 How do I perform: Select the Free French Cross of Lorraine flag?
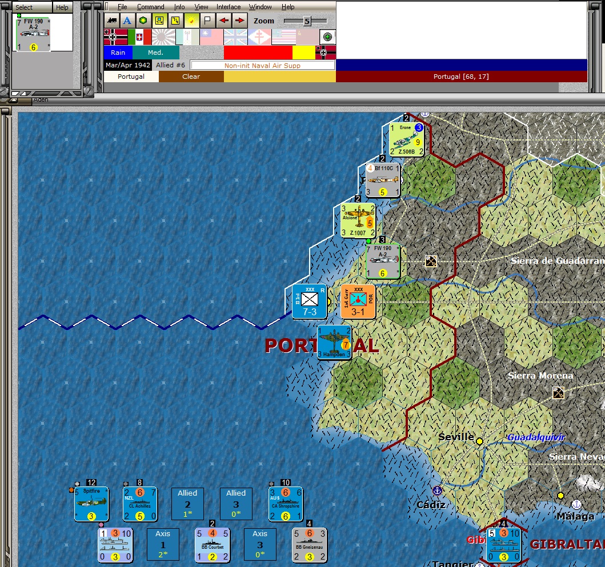(259, 37)
